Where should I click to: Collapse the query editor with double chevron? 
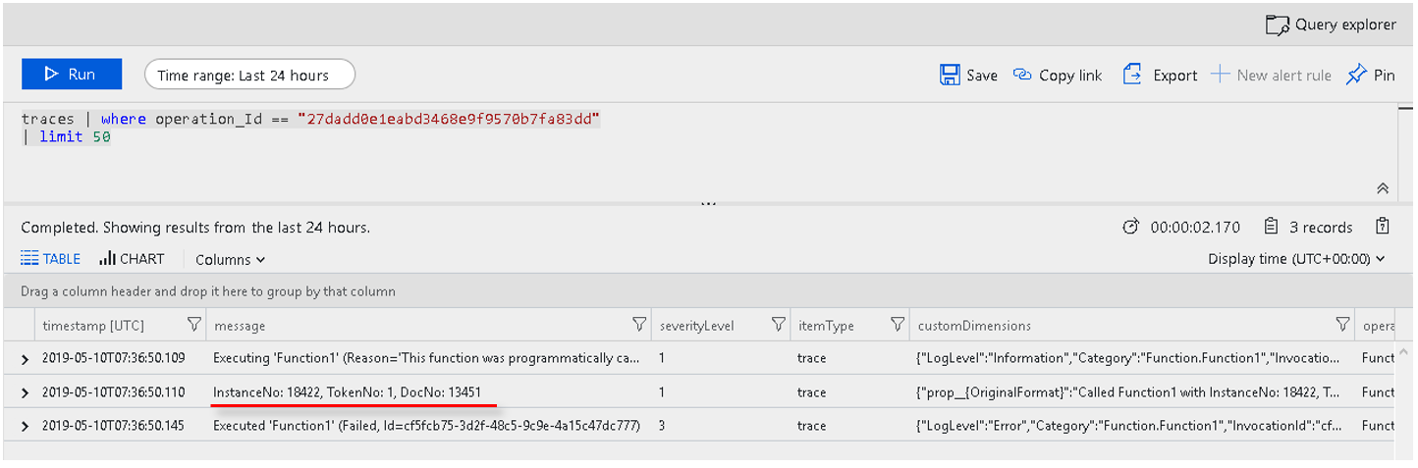pyautogui.click(x=1383, y=188)
